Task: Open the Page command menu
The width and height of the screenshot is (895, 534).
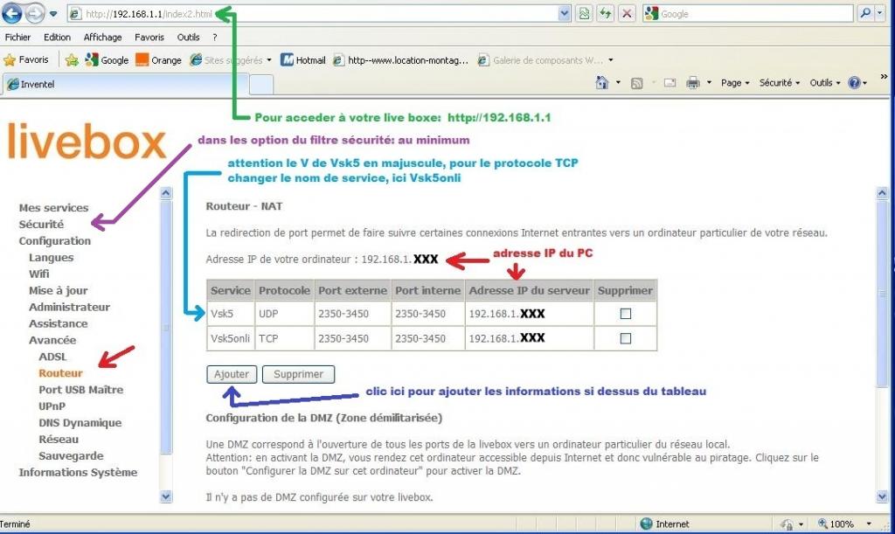Action: coord(734,83)
